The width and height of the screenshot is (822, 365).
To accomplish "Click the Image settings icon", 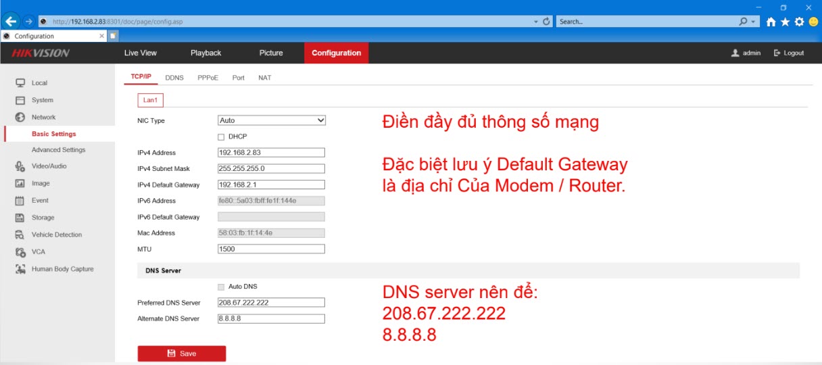I will (20, 183).
